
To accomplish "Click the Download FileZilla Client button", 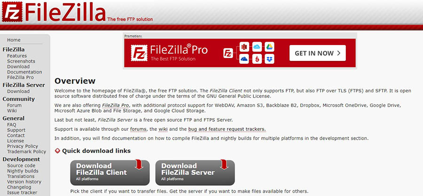I will (110, 173).
